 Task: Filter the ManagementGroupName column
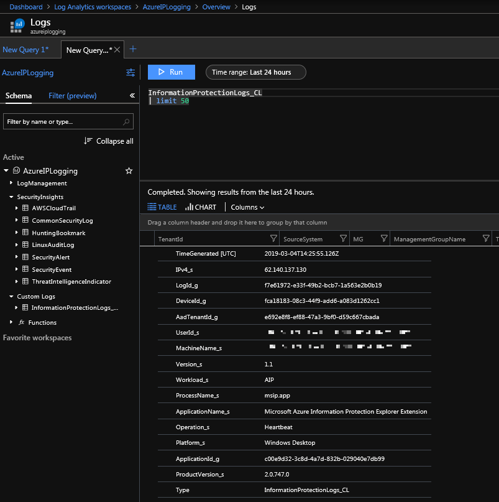pos(486,239)
